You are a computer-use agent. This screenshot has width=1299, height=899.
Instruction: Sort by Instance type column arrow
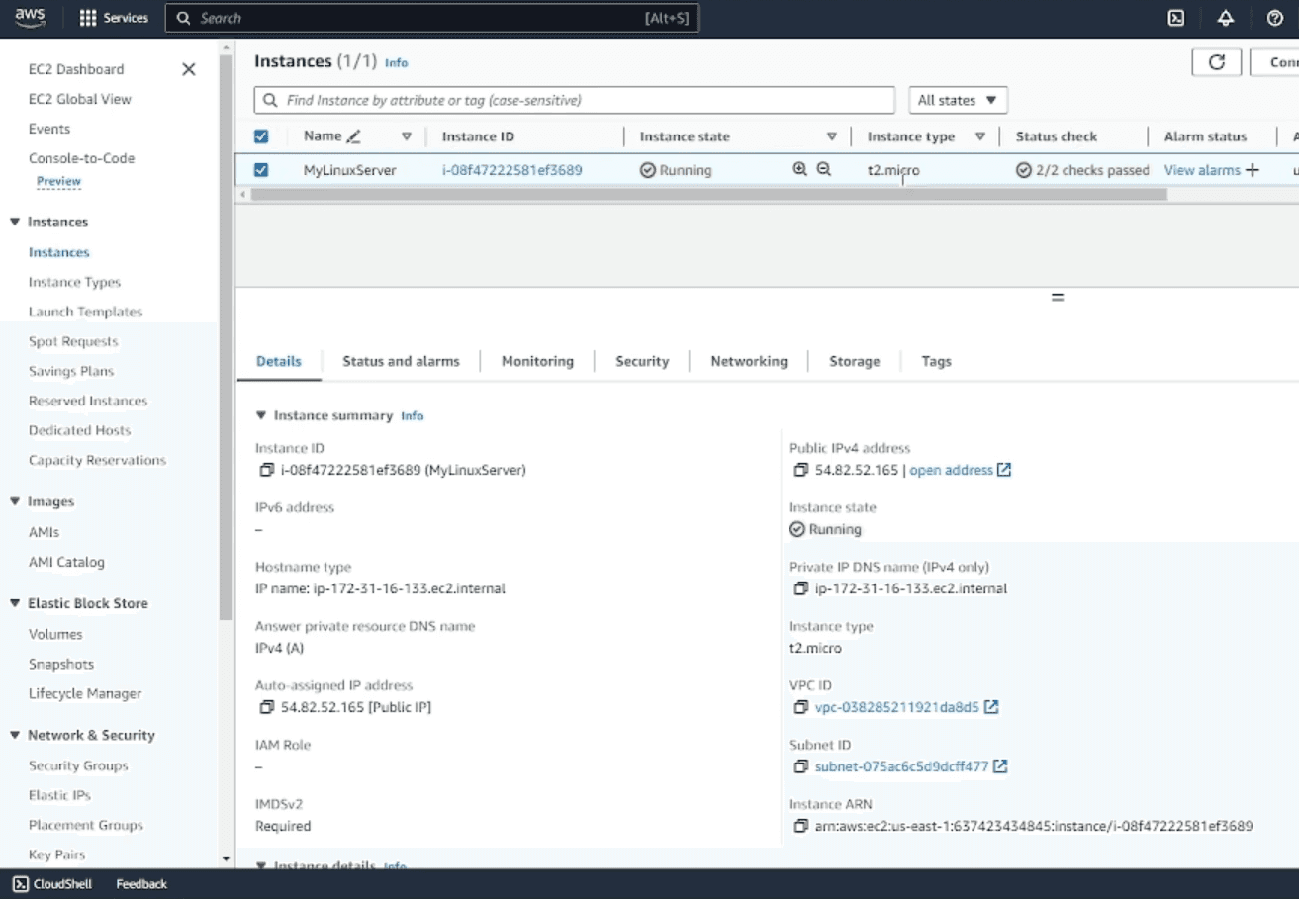tap(980, 136)
